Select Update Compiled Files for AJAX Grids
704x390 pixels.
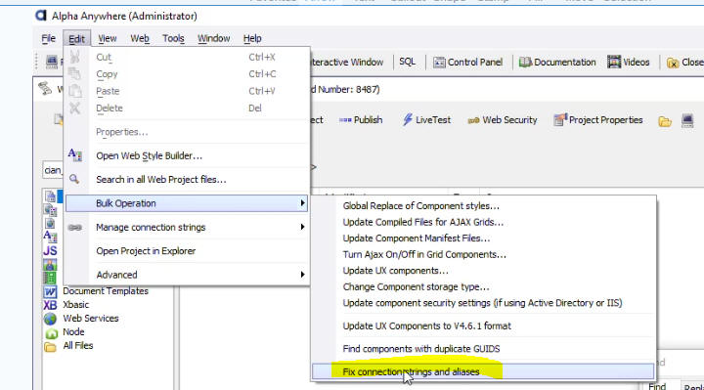tap(423, 222)
